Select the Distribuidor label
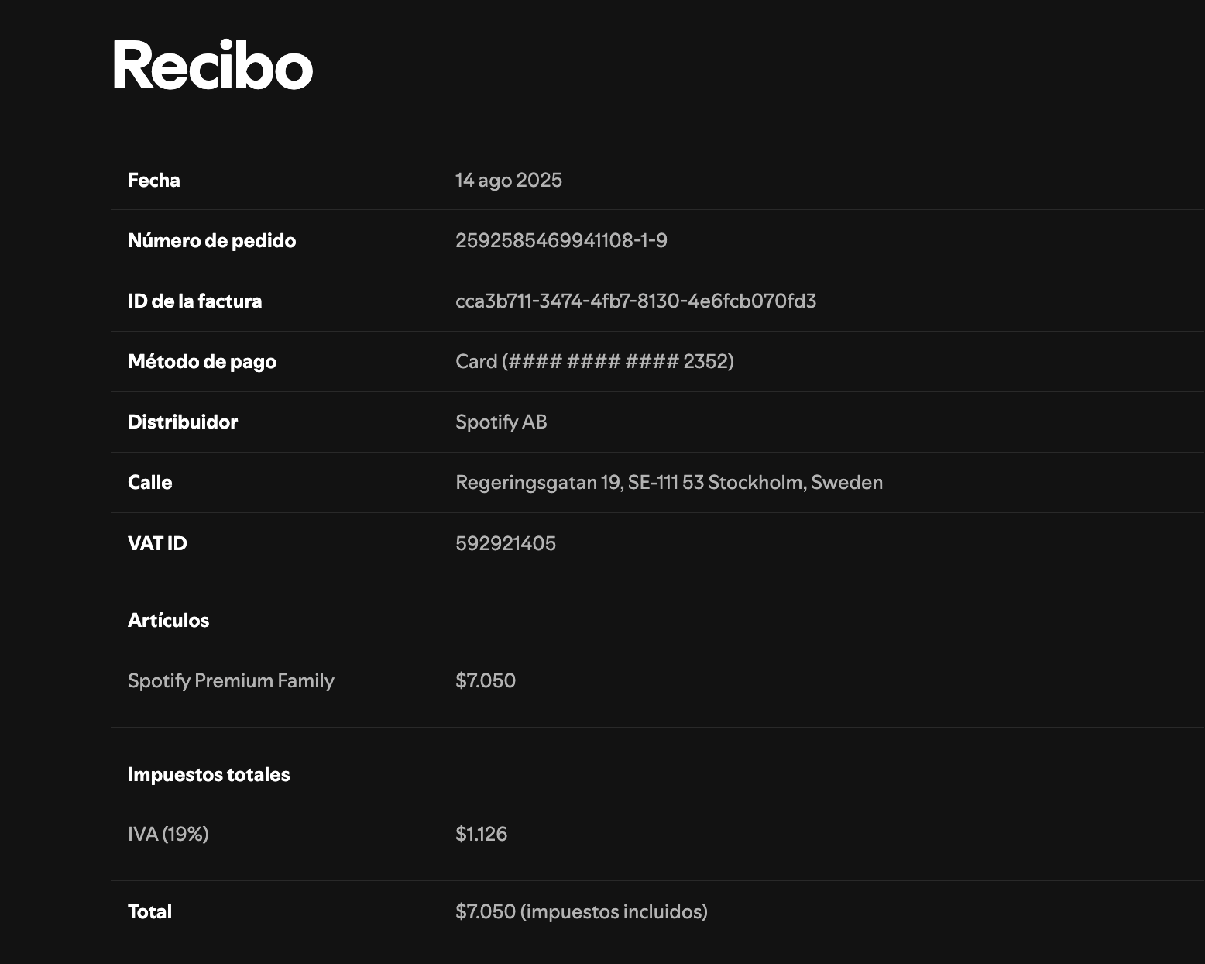 [182, 422]
